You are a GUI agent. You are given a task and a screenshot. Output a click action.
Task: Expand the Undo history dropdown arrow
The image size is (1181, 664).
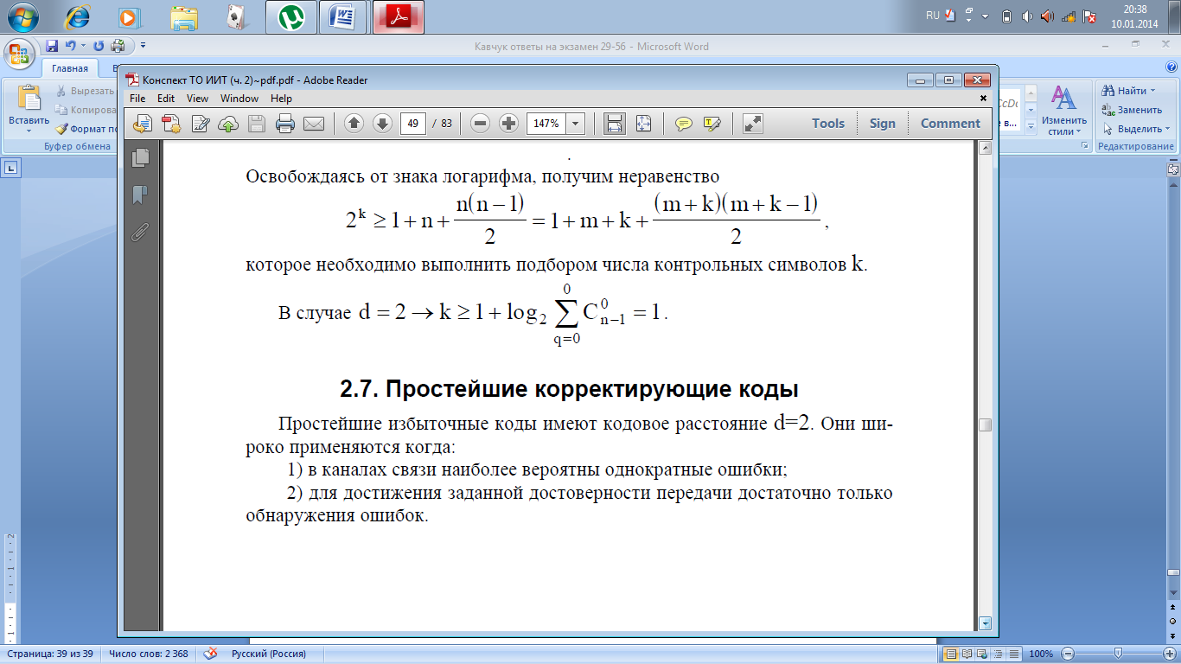coord(83,46)
